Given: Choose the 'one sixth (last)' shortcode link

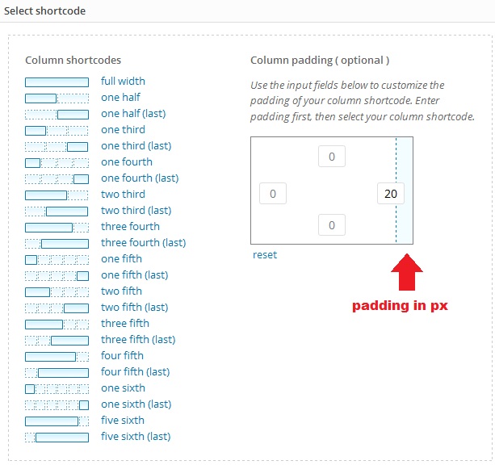Looking at the screenshot, I should 136,404.
